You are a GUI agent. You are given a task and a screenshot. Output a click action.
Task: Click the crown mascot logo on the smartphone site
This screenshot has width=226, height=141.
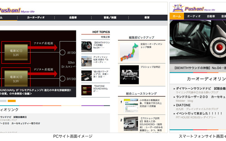coord(178,8)
